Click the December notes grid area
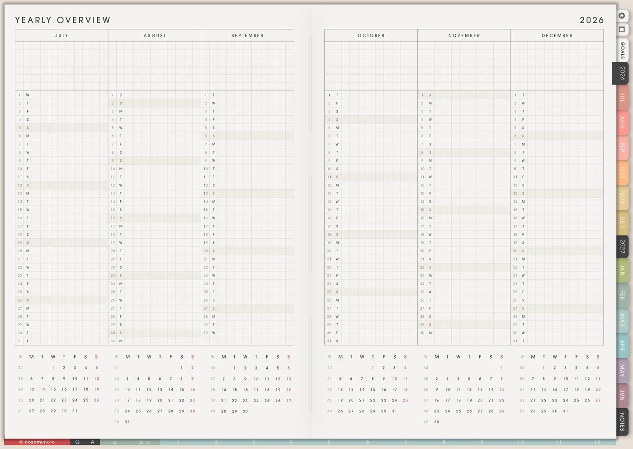The width and height of the screenshot is (633, 449). (x=557, y=66)
